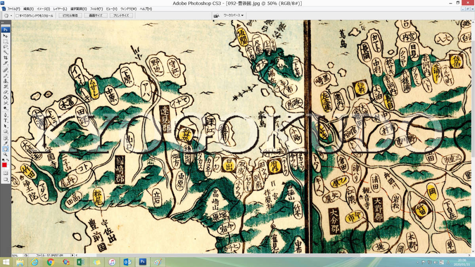The height and width of the screenshot is (267, 475).
Task: Select the Lasso tool
Action: (6, 46)
